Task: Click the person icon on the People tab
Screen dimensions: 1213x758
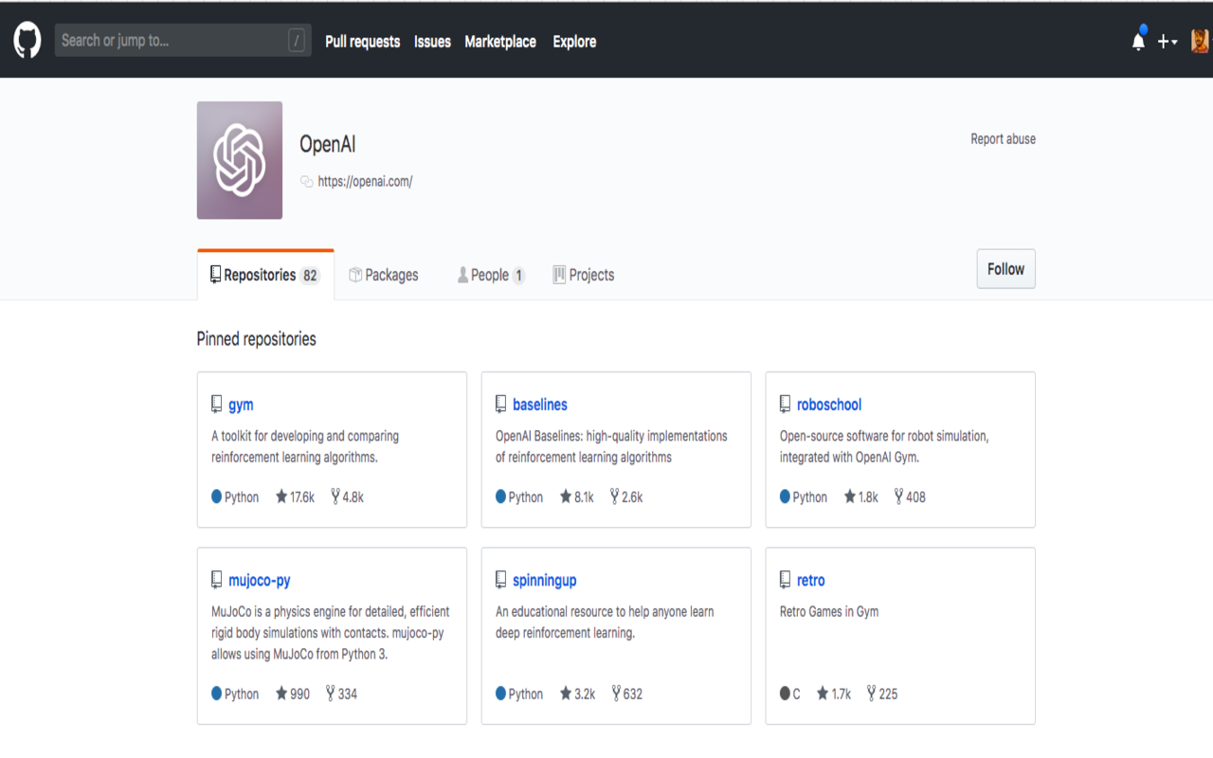Action: coord(463,274)
